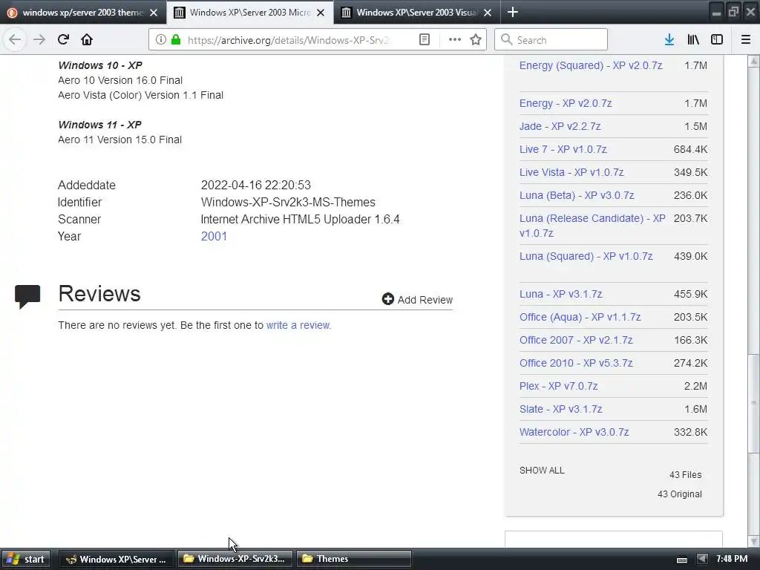The height and width of the screenshot is (570, 760).
Task: Click the page scrollbar thumb
Action: [x=753, y=404]
